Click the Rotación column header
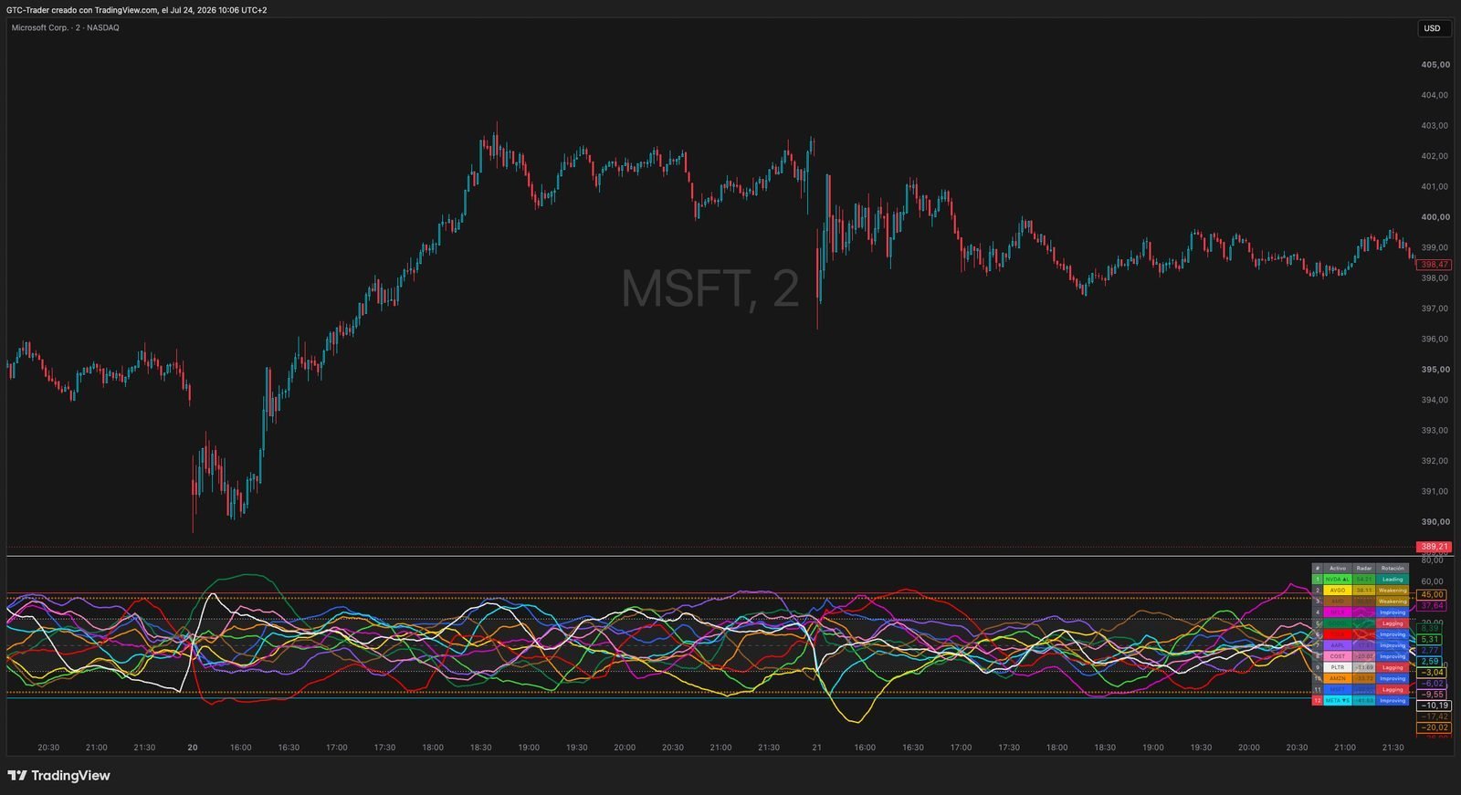 [1393, 568]
